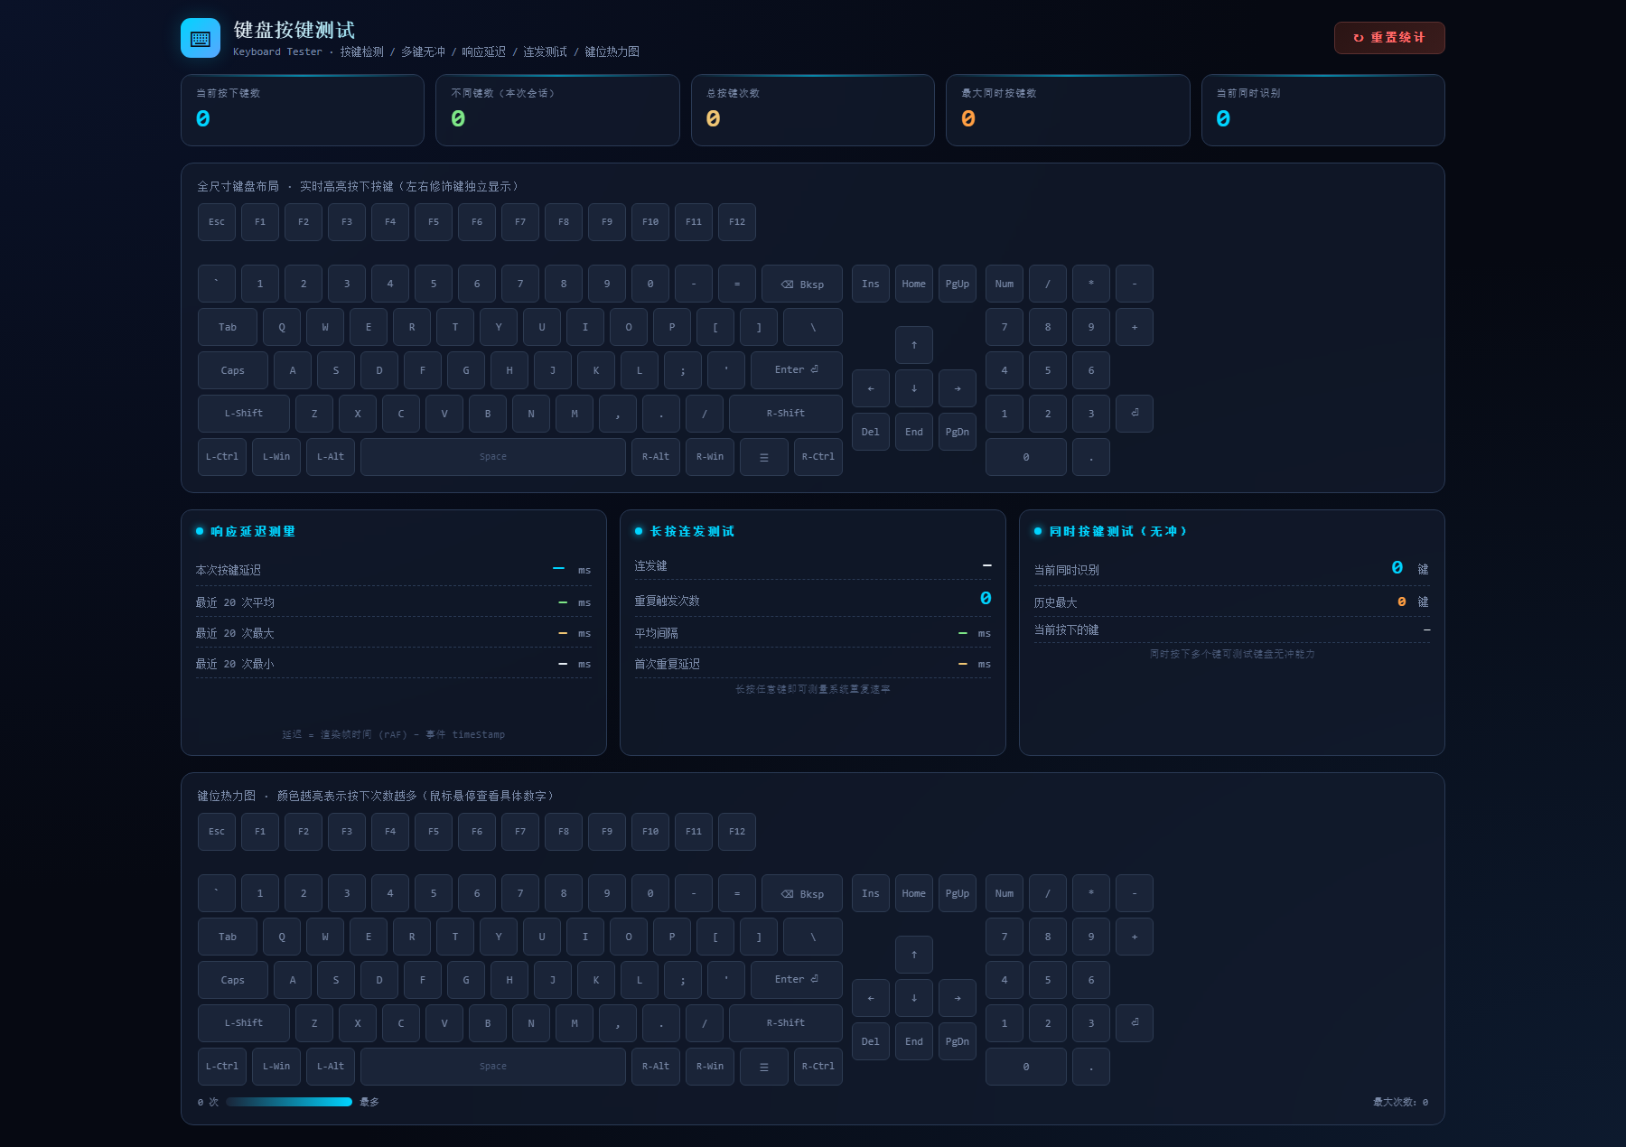Select the Bksp key with backspace icon in top keyboard

(802, 284)
